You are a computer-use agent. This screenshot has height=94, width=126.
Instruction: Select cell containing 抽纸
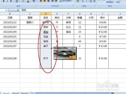tap(46, 41)
